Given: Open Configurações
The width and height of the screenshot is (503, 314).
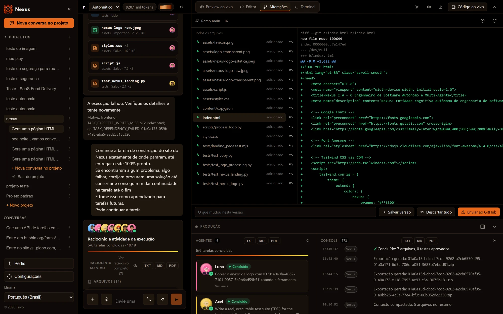Looking at the screenshot, I should 39,276.
